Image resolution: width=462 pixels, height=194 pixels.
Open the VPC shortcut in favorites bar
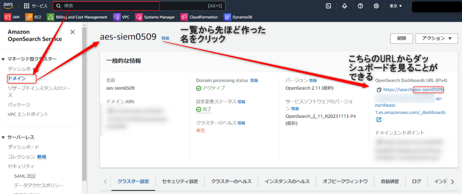121,17
